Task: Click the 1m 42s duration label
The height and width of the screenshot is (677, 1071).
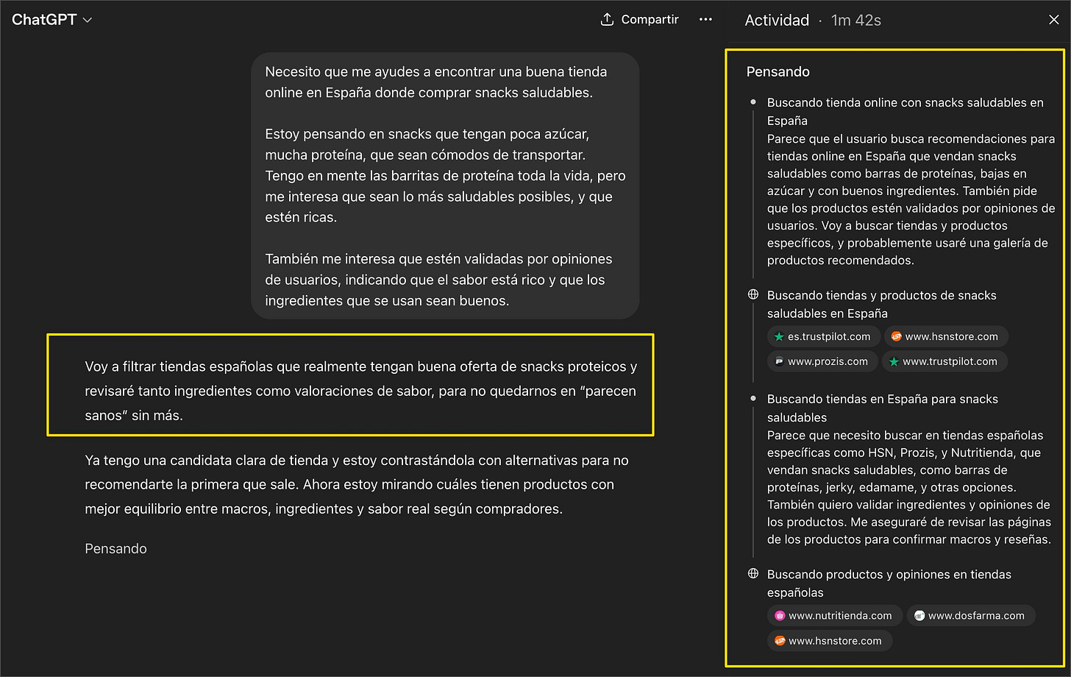Action: click(855, 20)
